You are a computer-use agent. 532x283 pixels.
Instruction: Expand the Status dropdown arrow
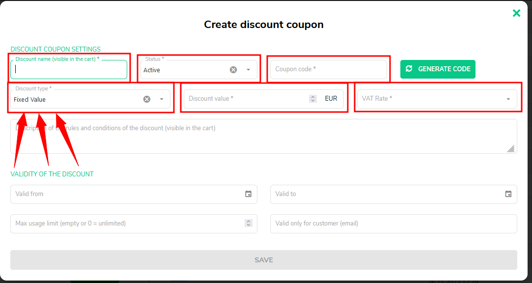[x=249, y=70]
